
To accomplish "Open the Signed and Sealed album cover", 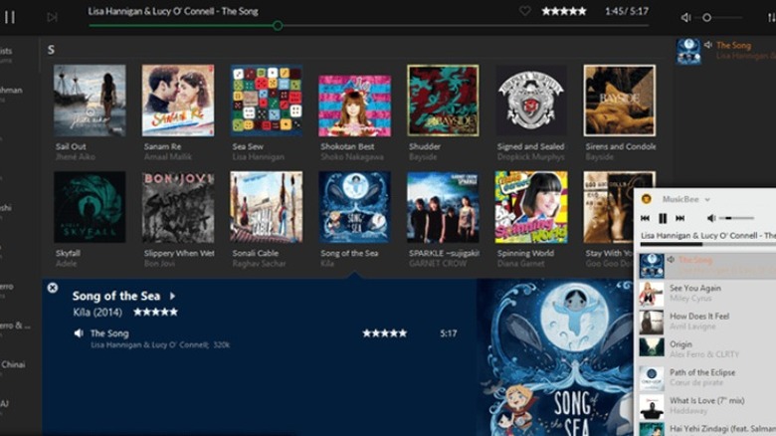I will pos(531,101).
